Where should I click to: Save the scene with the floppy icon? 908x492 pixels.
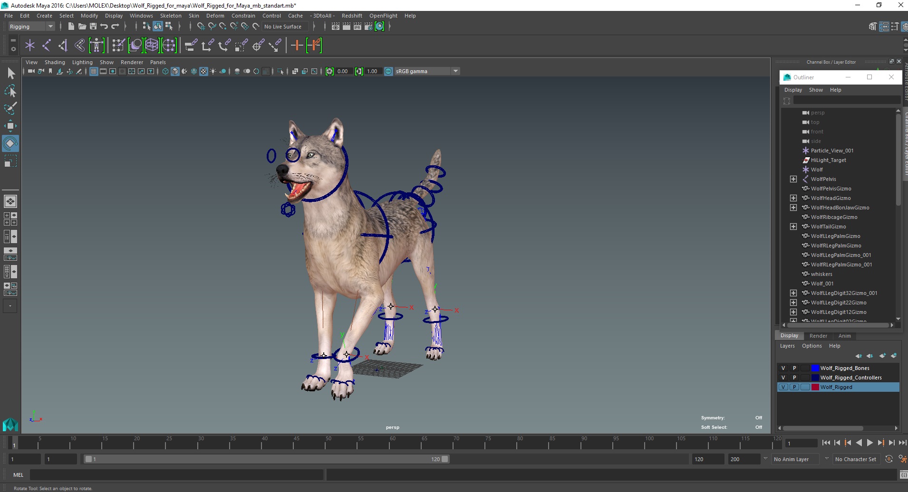click(x=93, y=27)
